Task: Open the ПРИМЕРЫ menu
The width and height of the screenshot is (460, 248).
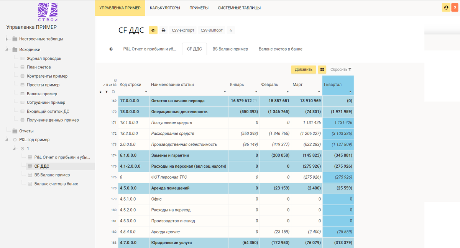Action: coord(199,8)
